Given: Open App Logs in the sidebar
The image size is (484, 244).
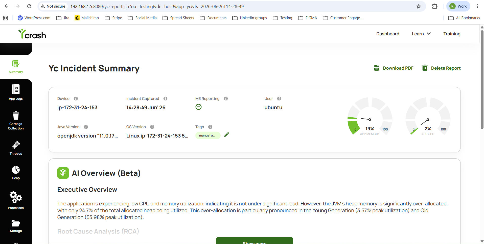Looking at the screenshot, I should pos(16,92).
